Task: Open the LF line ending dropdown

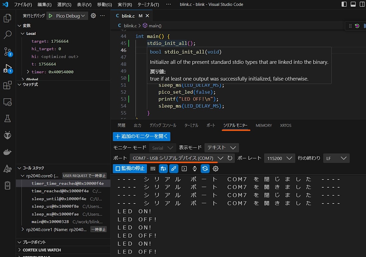Action: coord(336,158)
